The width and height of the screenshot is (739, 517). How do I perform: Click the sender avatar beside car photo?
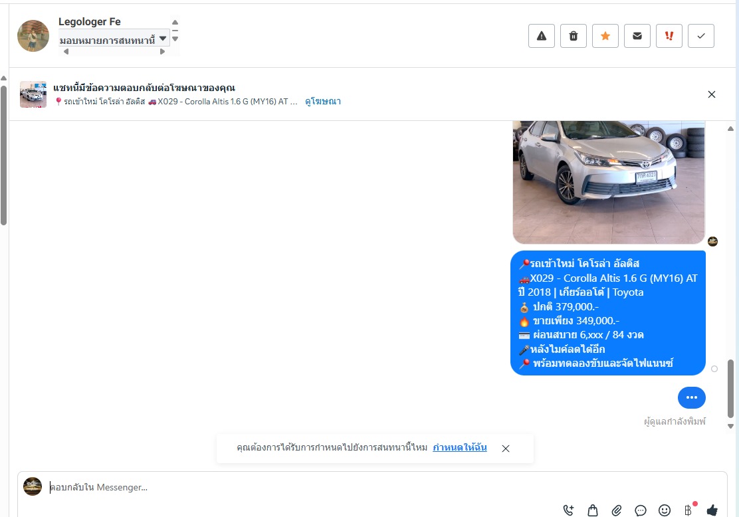pyautogui.click(x=712, y=241)
